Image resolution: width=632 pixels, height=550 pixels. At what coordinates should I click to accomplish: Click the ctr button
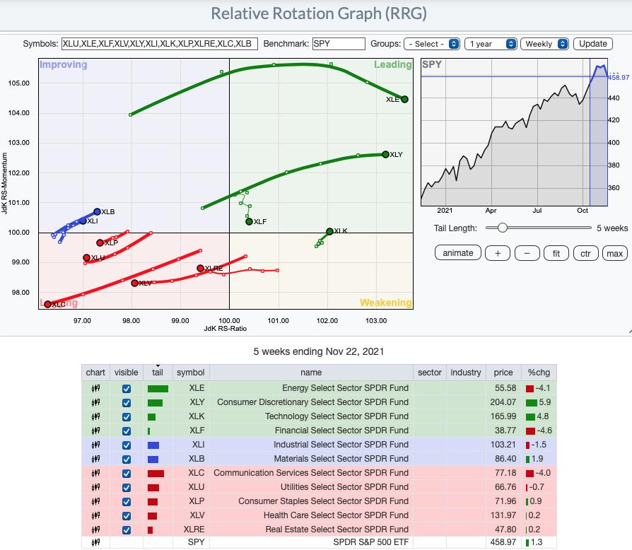point(585,254)
